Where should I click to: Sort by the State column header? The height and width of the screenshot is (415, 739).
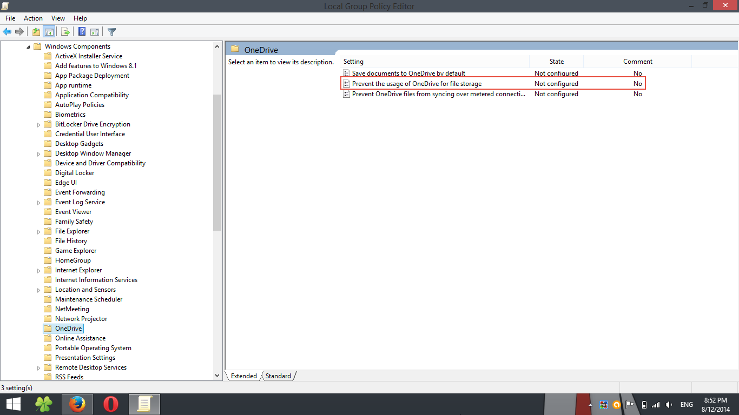tap(556, 62)
